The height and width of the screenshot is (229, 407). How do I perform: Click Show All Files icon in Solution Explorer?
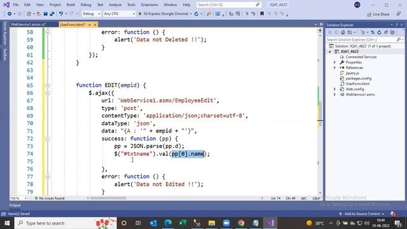392,32
